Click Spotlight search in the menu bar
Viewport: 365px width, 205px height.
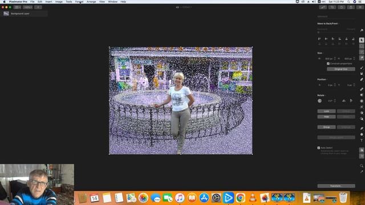click(x=348, y=2)
